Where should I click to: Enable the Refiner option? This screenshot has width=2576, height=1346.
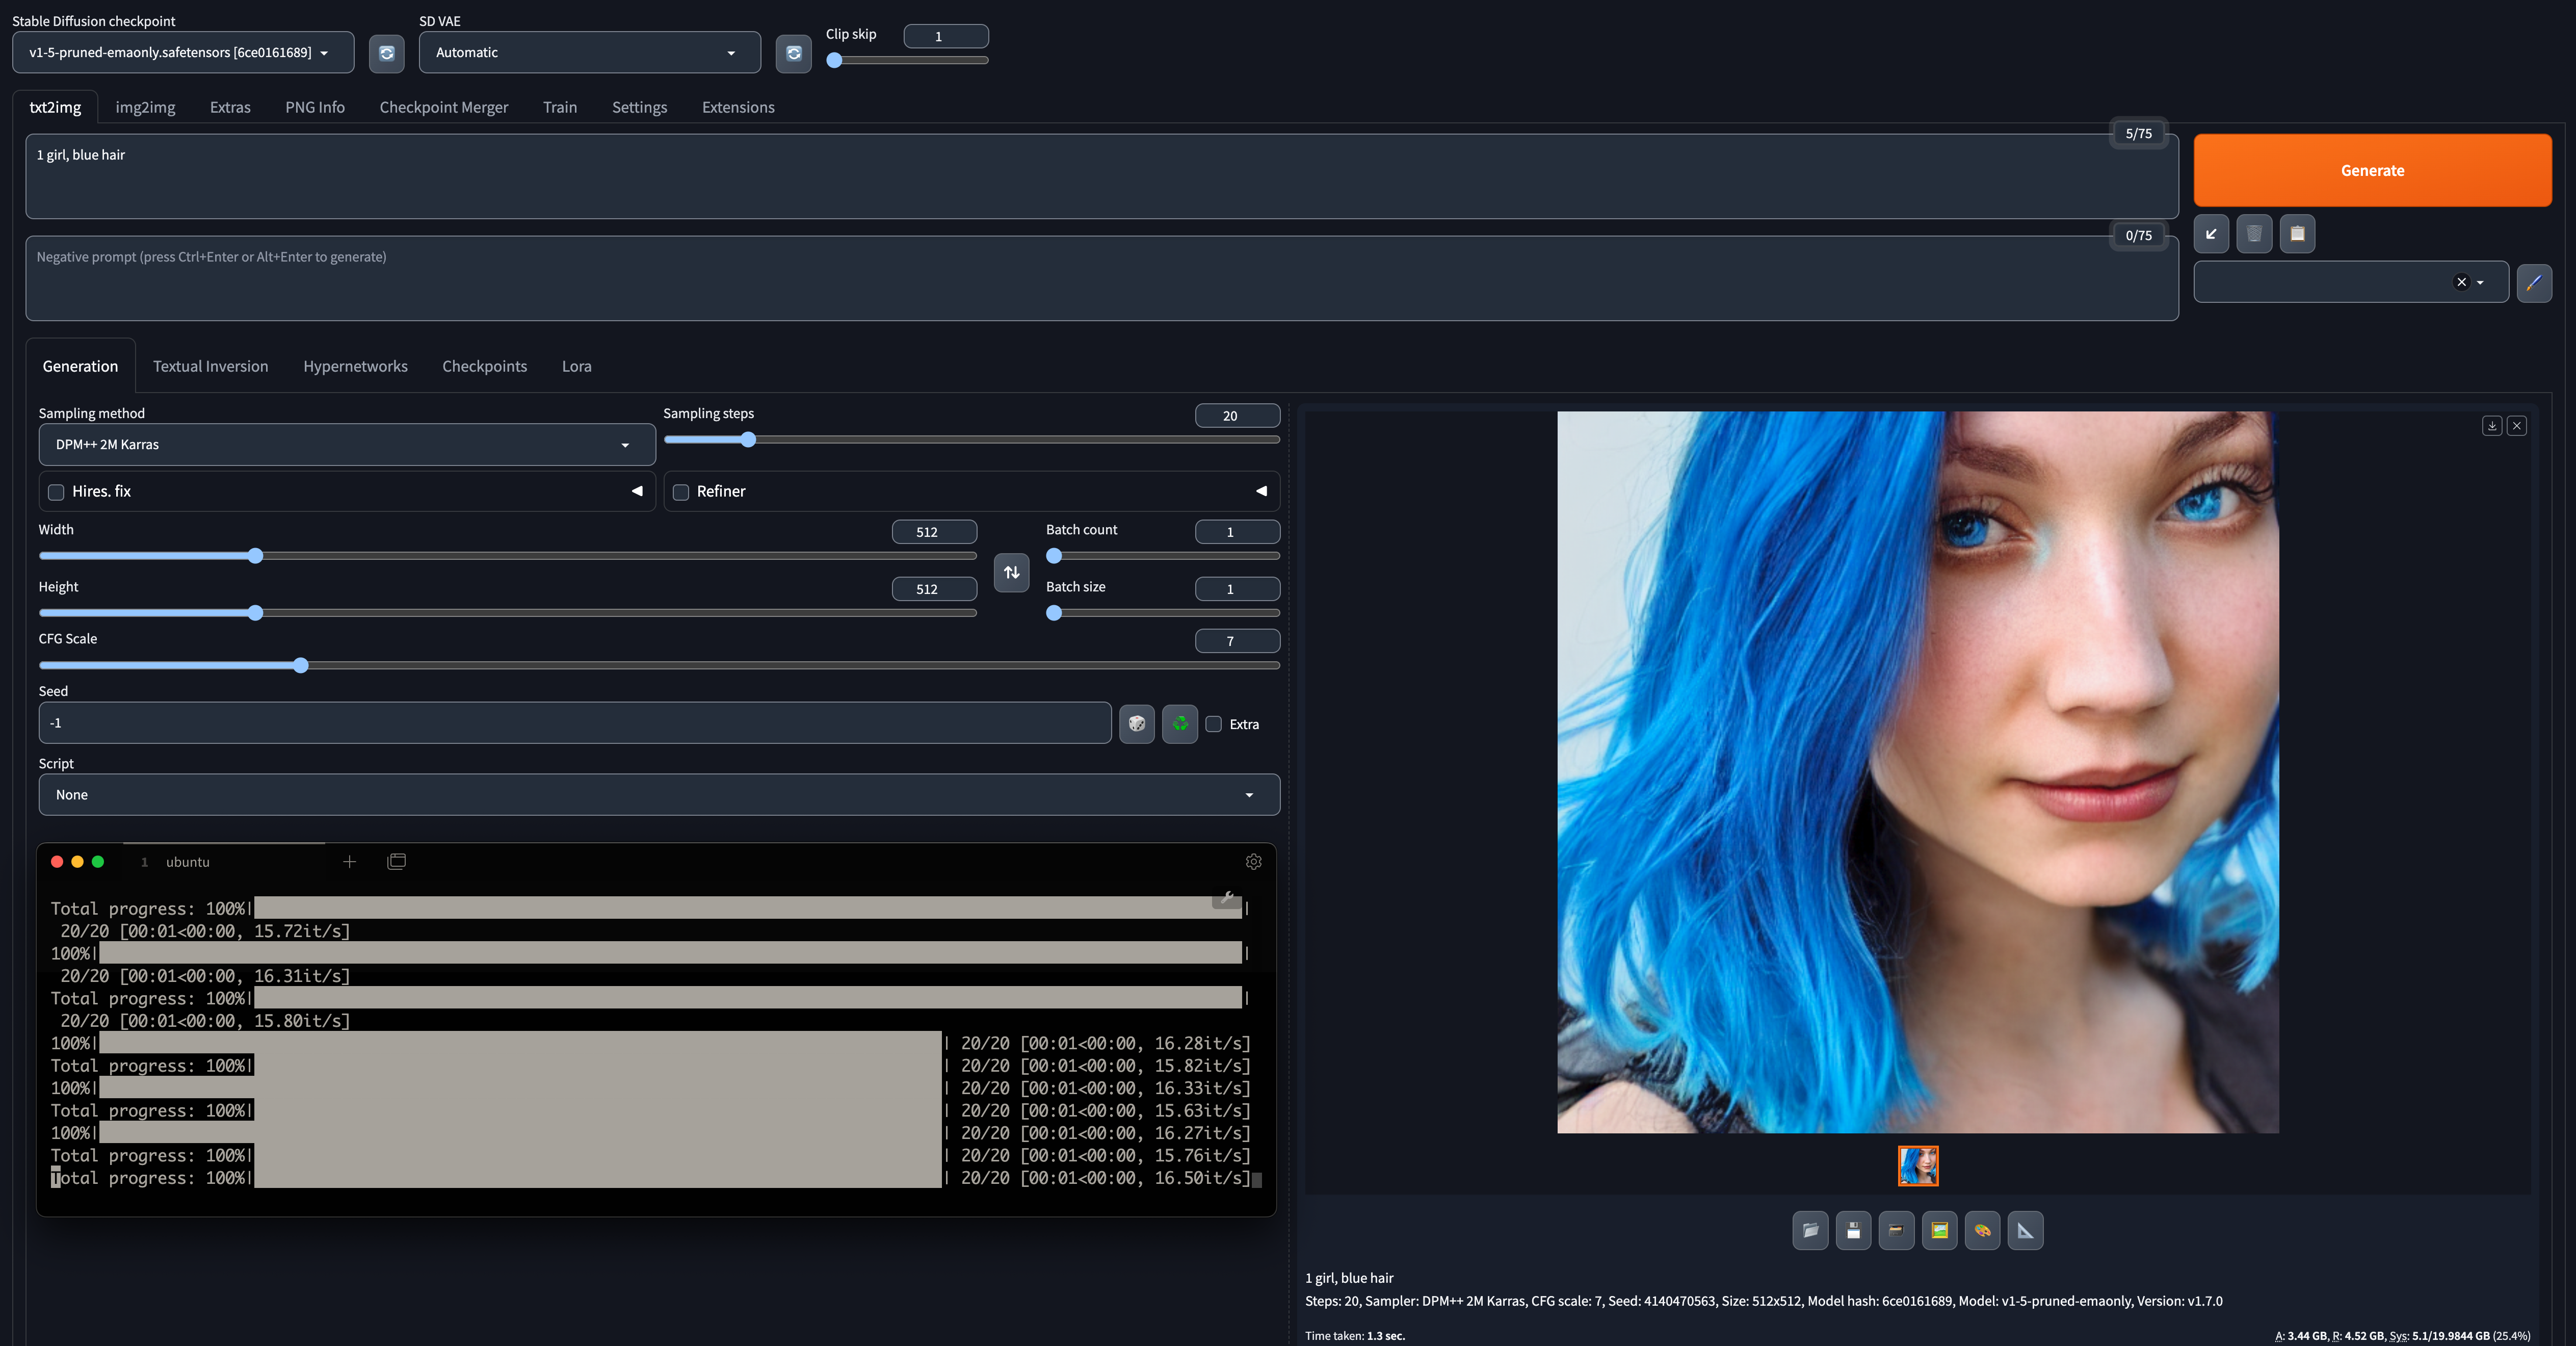[681, 492]
